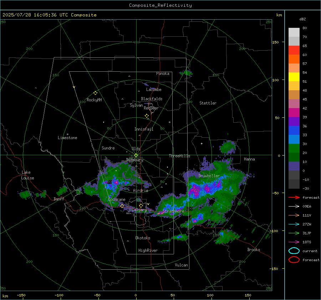This screenshot has width=321, height=300.
Task: Click the Cochrane city label
Action: 117,199
